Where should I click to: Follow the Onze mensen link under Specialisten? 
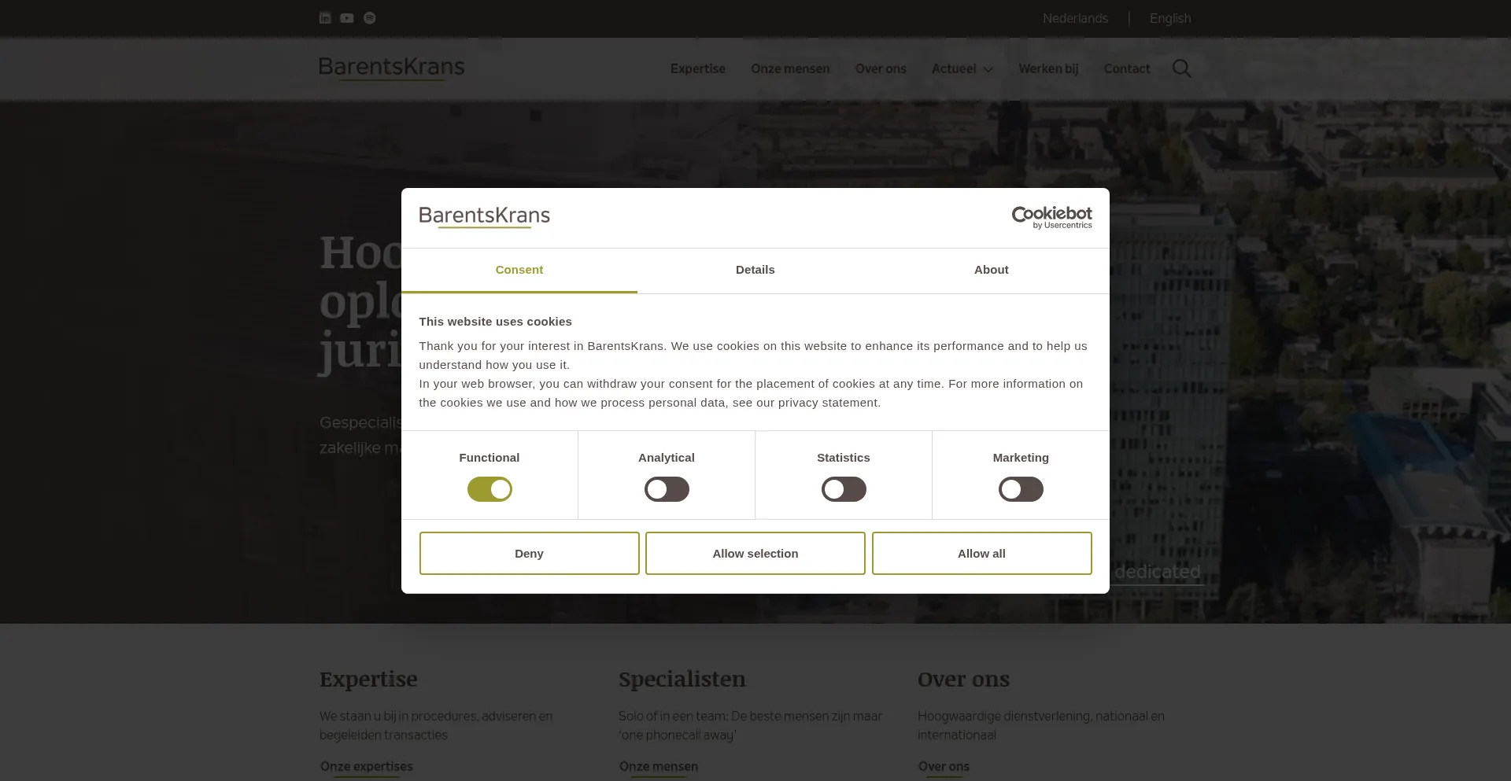(x=659, y=767)
